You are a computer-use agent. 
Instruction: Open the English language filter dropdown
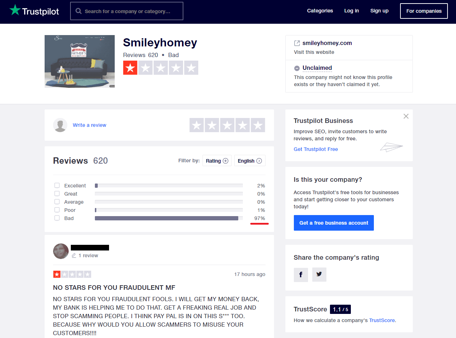click(x=250, y=160)
